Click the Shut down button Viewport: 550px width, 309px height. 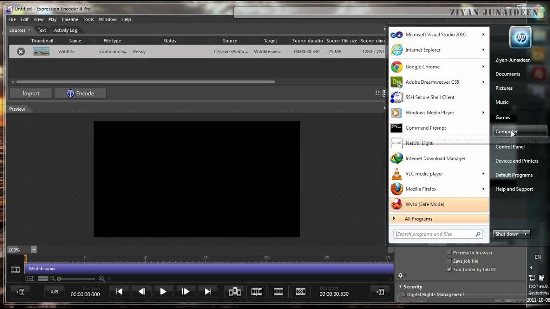click(507, 234)
